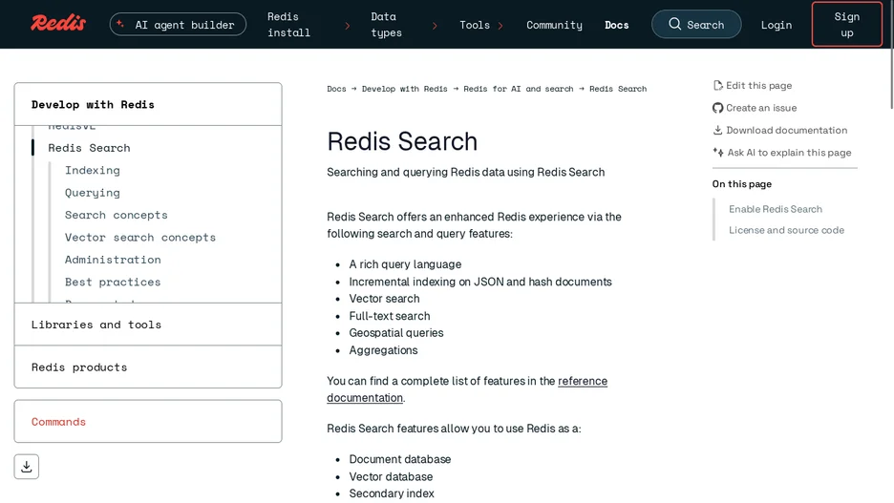Click Download documentation link
894x503 pixels.
(786, 130)
